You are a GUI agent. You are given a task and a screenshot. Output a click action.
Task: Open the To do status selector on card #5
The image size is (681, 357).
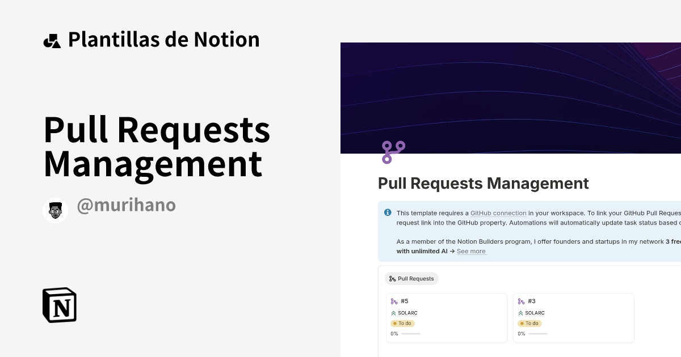point(403,323)
